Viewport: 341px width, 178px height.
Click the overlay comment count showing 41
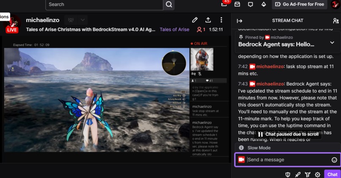209,81
